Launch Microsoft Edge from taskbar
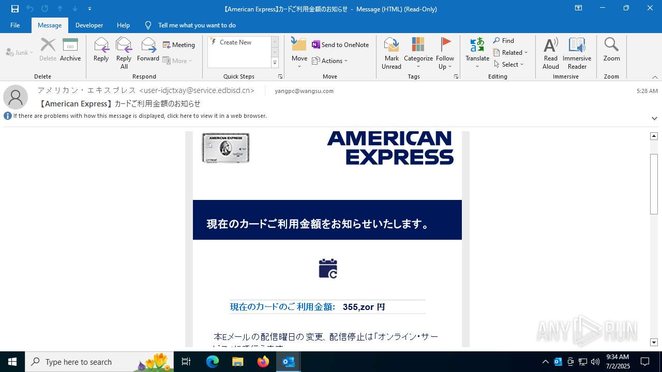 pyautogui.click(x=213, y=362)
